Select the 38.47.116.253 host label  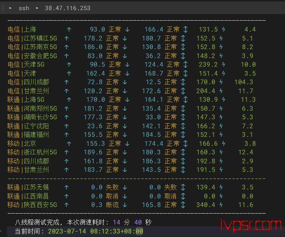67,8
